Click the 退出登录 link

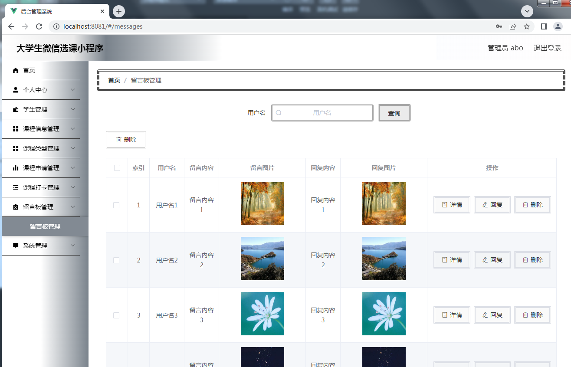(x=548, y=48)
